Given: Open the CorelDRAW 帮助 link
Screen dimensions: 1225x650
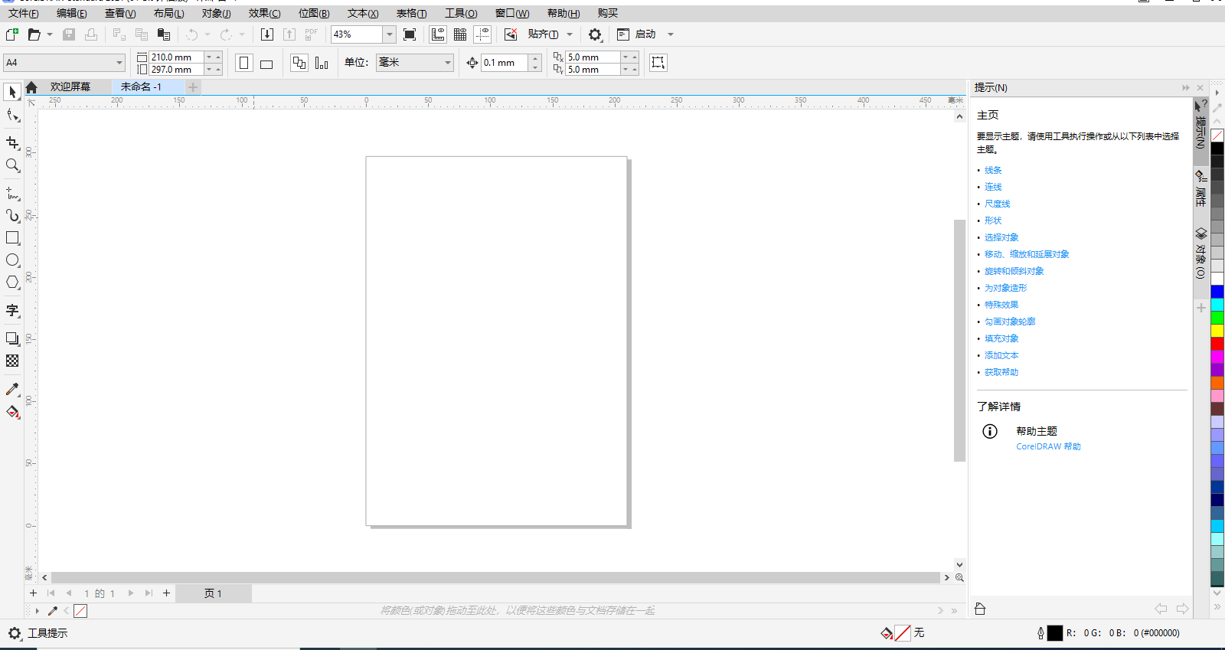Looking at the screenshot, I should 1048,446.
